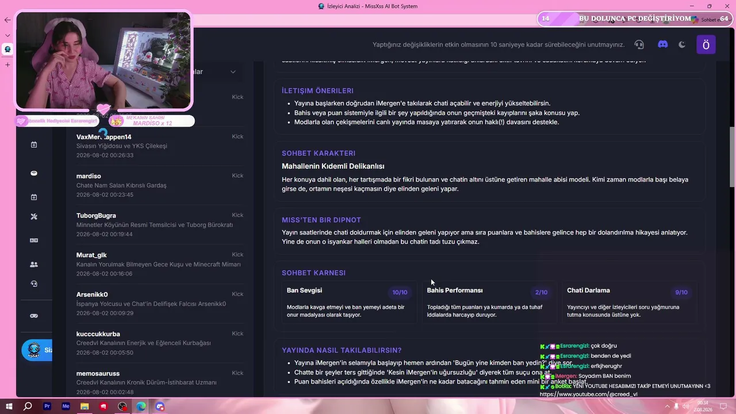Select viewer TuborgBugra in the list
The width and height of the screenshot is (736, 414).
(x=160, y=225)
